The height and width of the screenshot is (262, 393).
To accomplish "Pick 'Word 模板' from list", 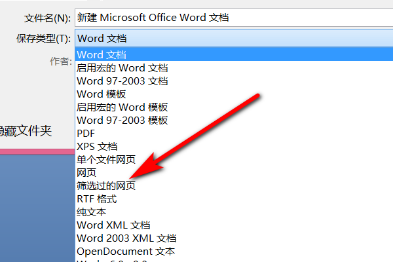I will tap(234, 94).
